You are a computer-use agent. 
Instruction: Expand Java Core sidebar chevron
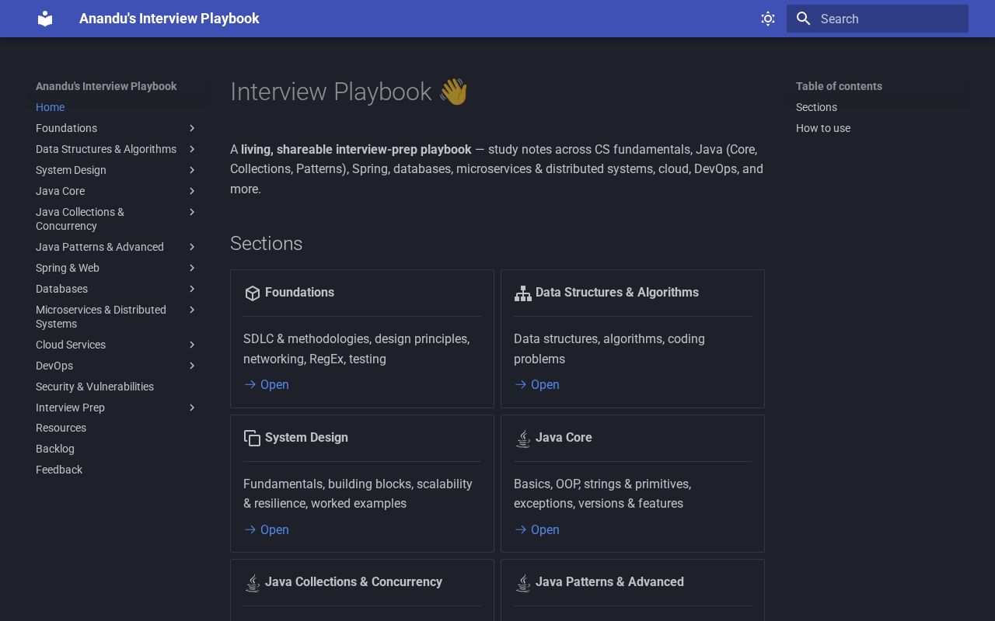point(192,191)
